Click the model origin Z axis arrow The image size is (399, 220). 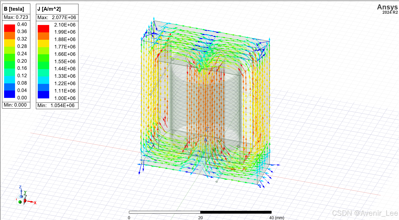click(x=206, y=140)
